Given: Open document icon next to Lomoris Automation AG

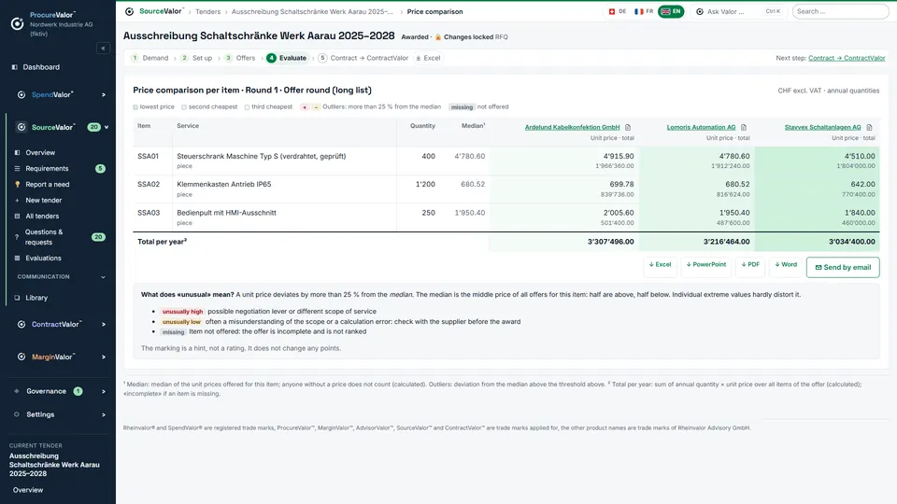Looking at the screenshot, I should [x=744, y=128].
